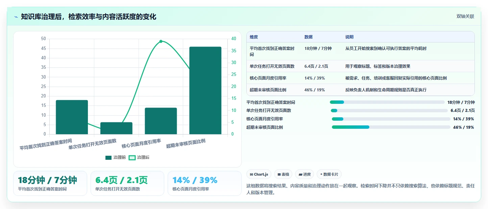Click the lightning icon beside the title
Screen dimensions: 488x209
[x=16, y=17]
